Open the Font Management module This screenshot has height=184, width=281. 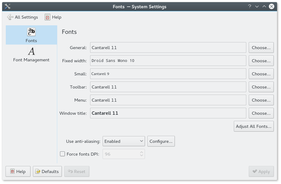[x=31, y=54]
